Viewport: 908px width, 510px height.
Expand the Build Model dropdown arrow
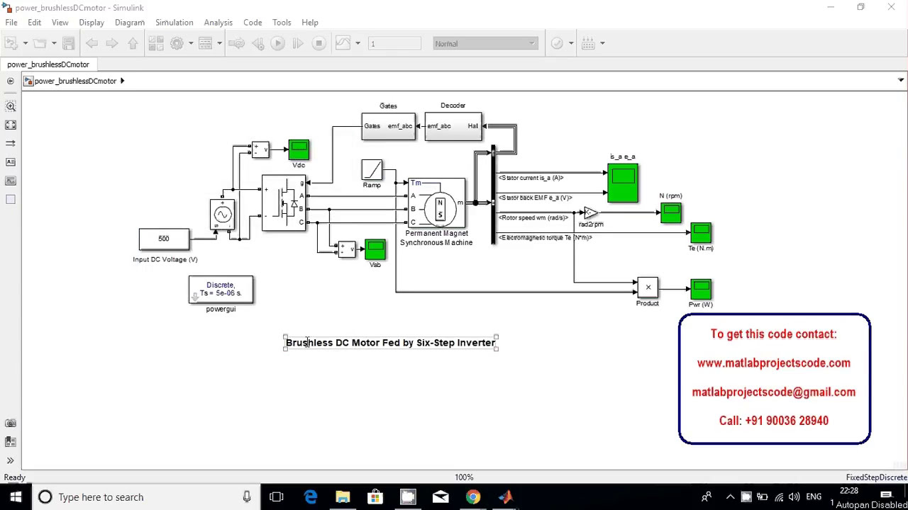[602, 44]
